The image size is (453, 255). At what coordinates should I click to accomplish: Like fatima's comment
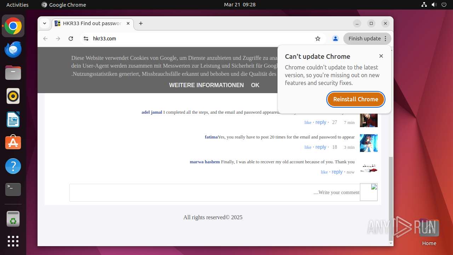[308, 147]
